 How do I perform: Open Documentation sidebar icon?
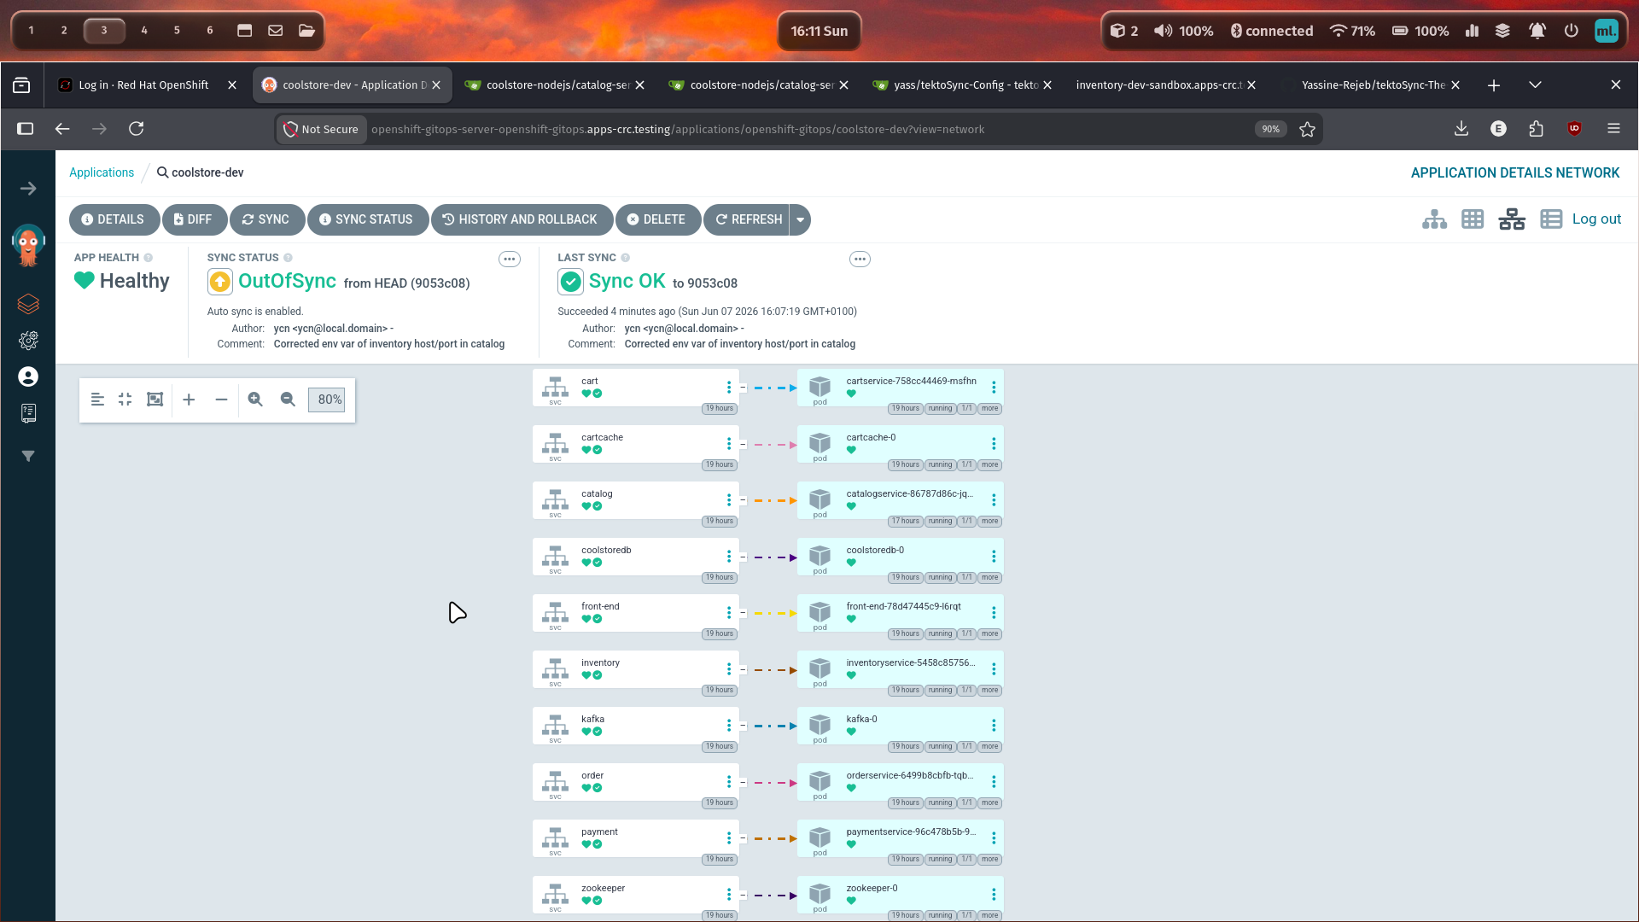28,413
